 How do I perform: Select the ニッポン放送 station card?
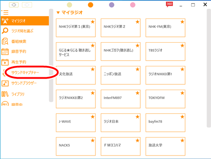click(120, 75)
